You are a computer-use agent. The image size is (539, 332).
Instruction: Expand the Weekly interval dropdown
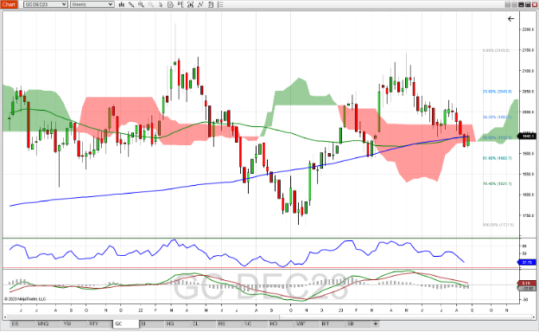pyautogui.click(x=92, y=4)
